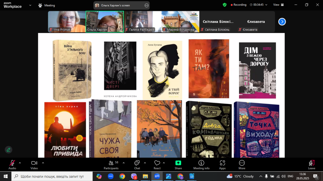This screenshot has height=181, width=323.
Task: Click the volume speaker icon
Action: pos(284,176)
